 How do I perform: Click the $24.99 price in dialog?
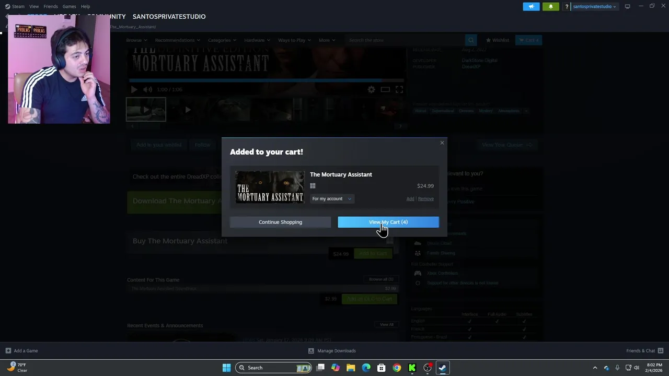point(425,186)
